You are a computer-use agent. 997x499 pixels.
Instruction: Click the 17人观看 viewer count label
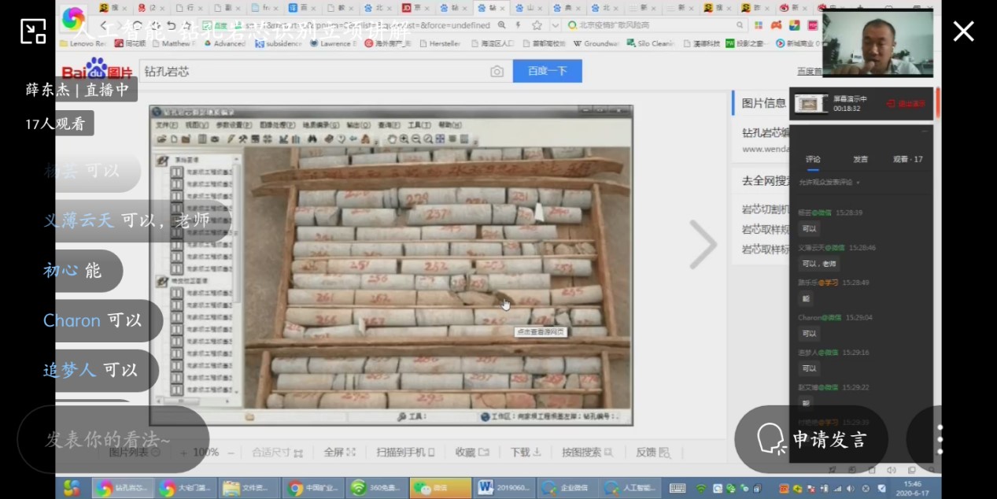click(55, 124)
